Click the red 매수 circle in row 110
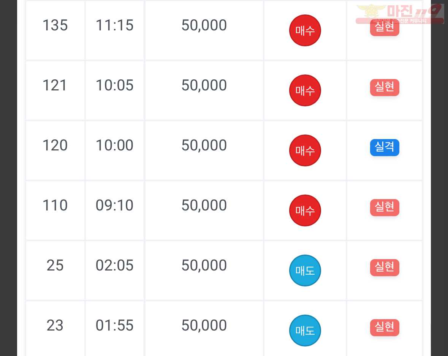This screenshot has width=448, height=356. [x=305, y=210]
